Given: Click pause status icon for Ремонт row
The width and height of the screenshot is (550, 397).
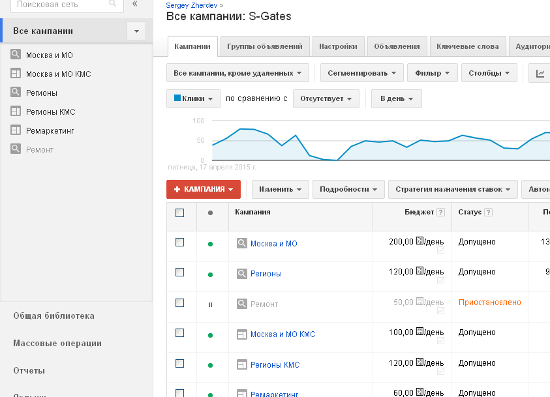Looking at the screenshot, I should click(211, 305).
